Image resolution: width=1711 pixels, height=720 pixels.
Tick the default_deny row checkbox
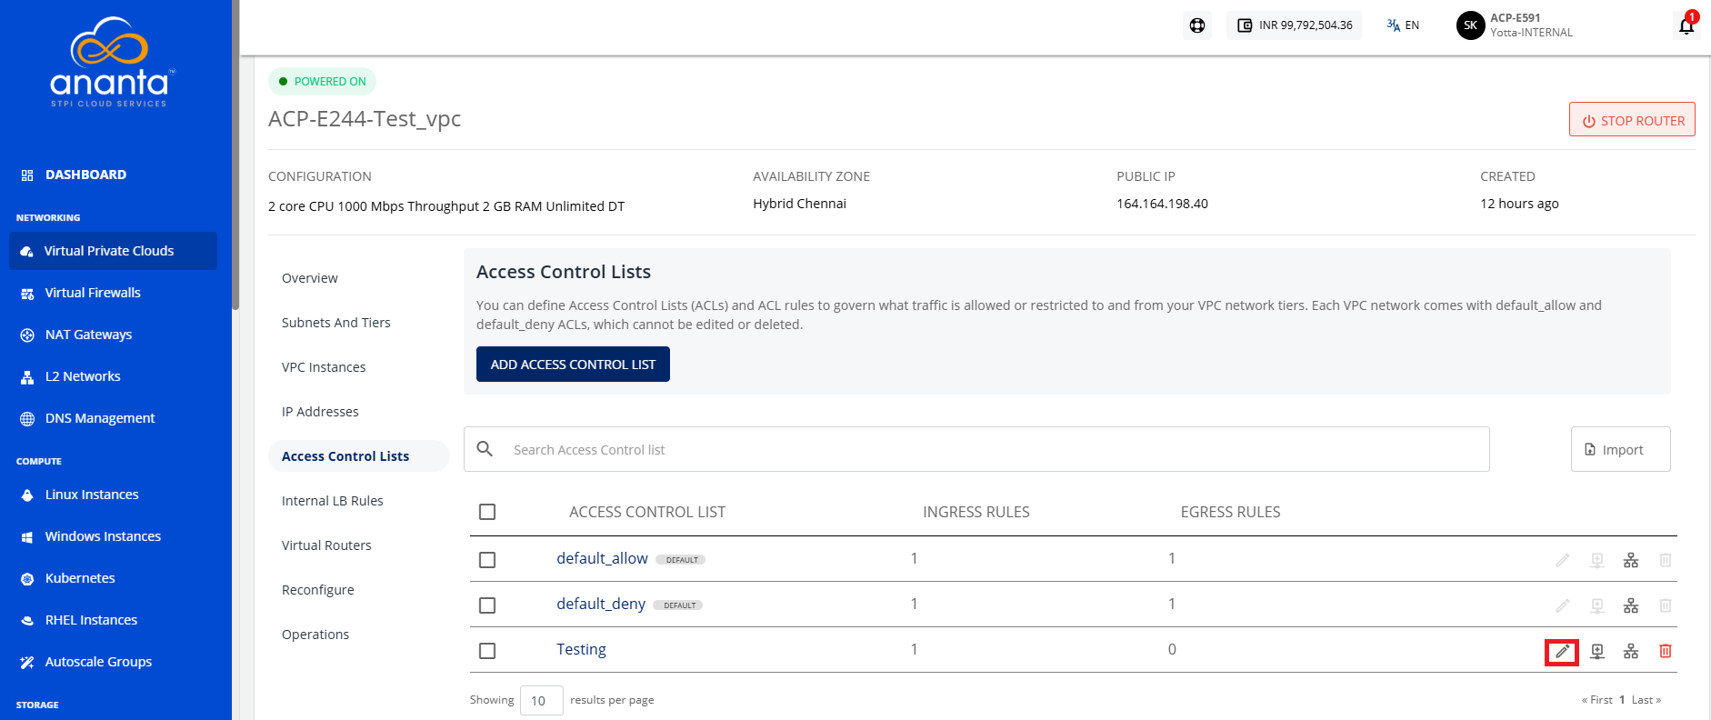click(487, 605)
